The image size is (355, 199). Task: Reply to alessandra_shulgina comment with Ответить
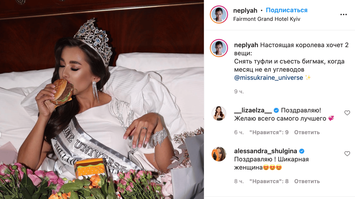[307, 181]
